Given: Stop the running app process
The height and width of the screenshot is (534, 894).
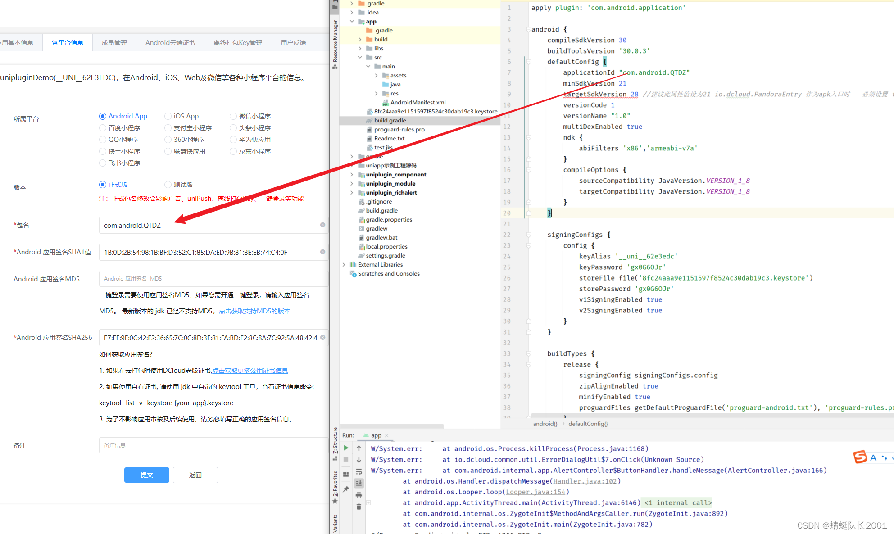Looking at the screenshot, I should tap(346, 459).
